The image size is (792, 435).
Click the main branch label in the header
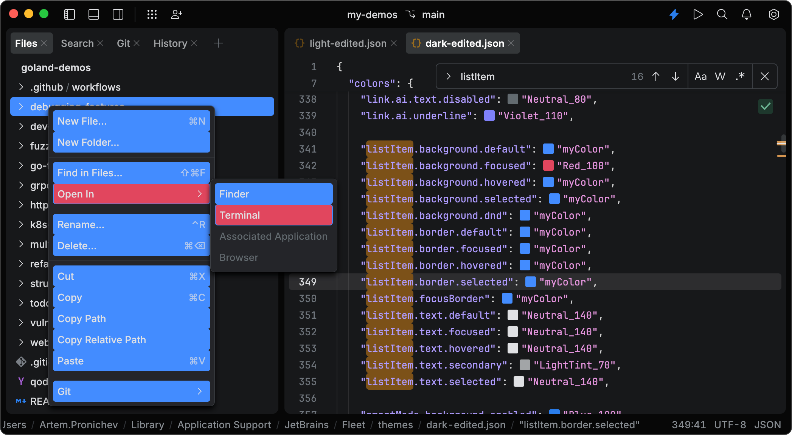[433, 15]
